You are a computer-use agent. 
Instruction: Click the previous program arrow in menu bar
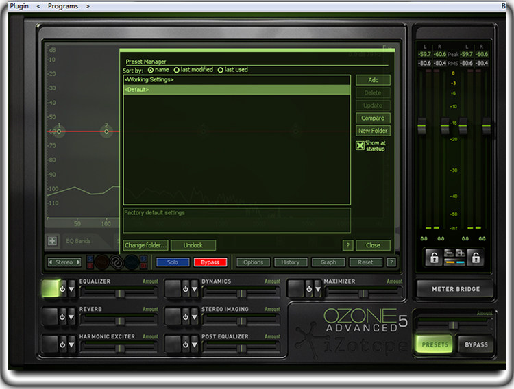point(38,6)
